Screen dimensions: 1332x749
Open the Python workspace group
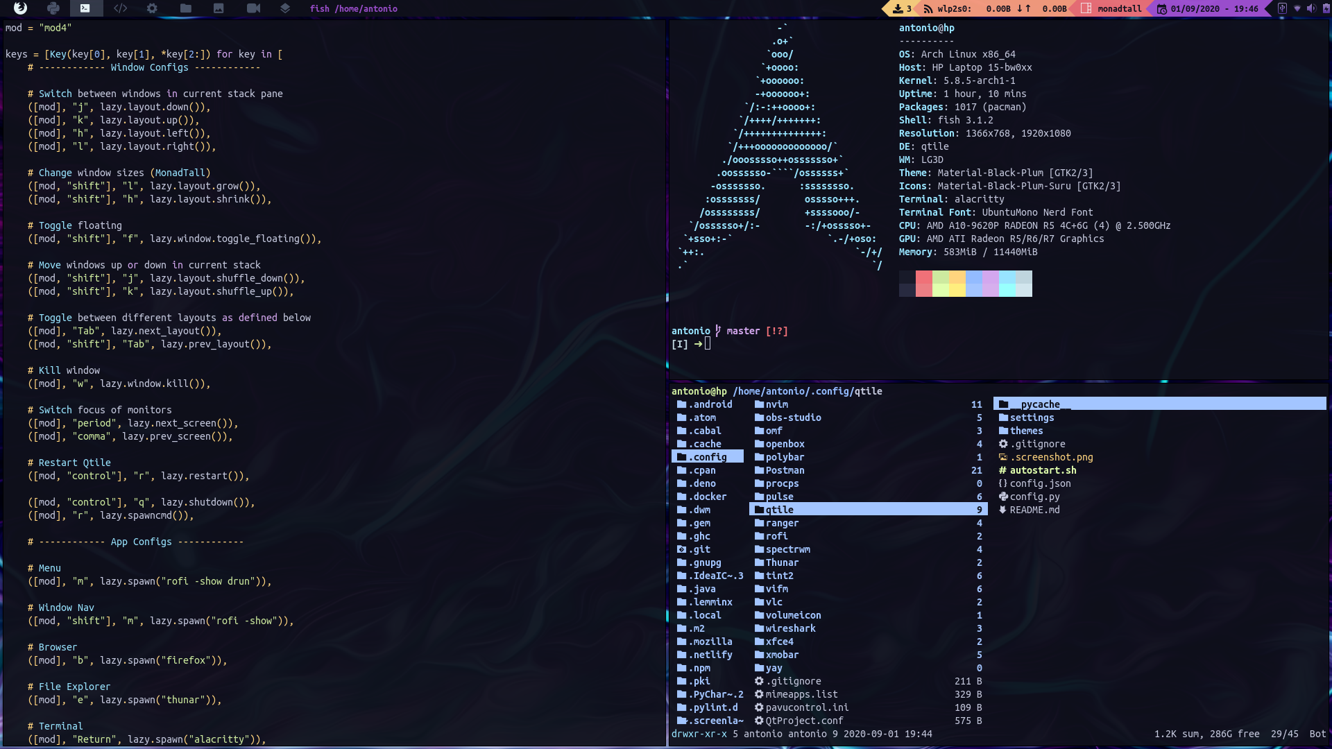click(53, 8)
